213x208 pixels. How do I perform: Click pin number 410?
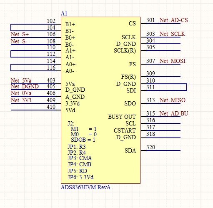[51, 107]
